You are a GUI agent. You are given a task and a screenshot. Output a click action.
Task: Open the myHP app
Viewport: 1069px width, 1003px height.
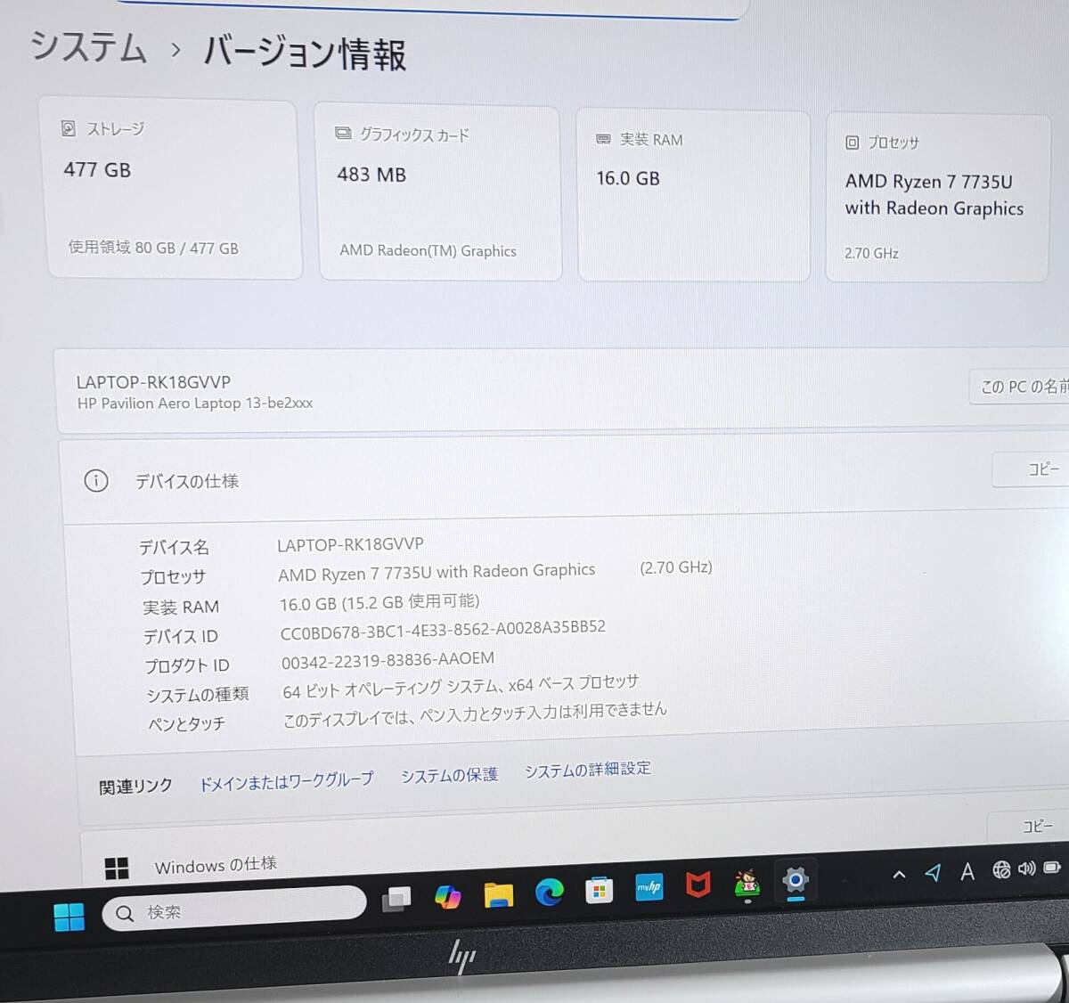pyautogui.click(x=649, y=886)
